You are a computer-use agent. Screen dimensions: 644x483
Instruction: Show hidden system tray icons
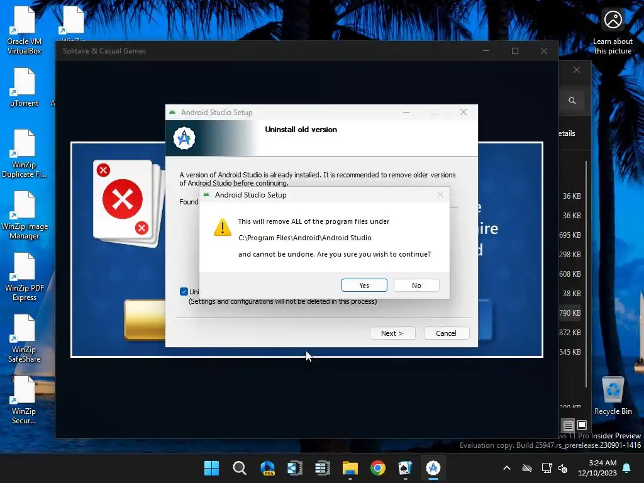pyautogui.click(x=507, y=468)
